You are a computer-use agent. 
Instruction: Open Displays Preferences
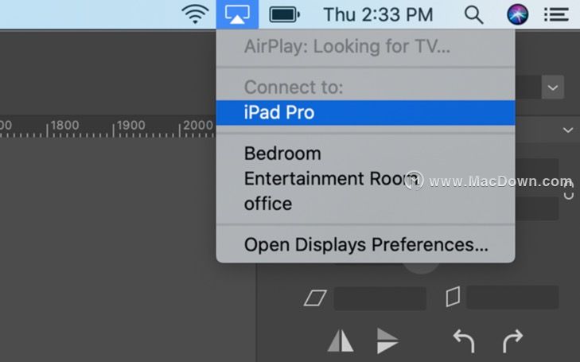(x=365, y=245)
